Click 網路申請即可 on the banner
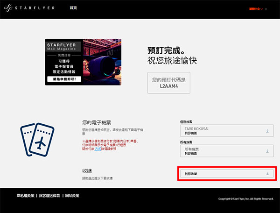The image size is (280, 213). pos(65,80)
